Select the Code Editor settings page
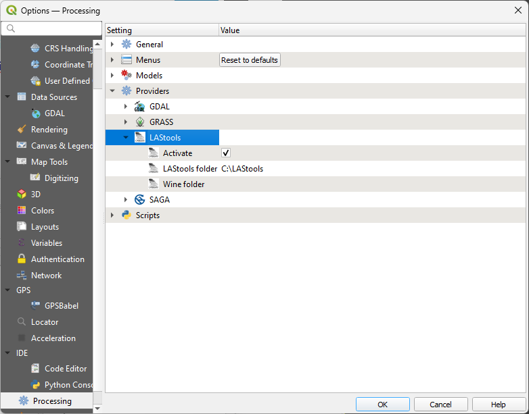The width and height of the screenshot is (529, 414). point(66,369)
